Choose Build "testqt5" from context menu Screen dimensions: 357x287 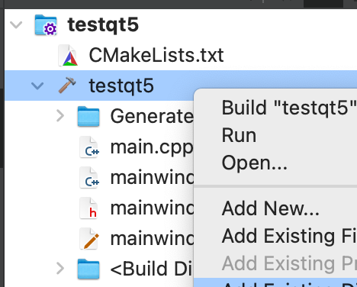[x=289, y=108]
